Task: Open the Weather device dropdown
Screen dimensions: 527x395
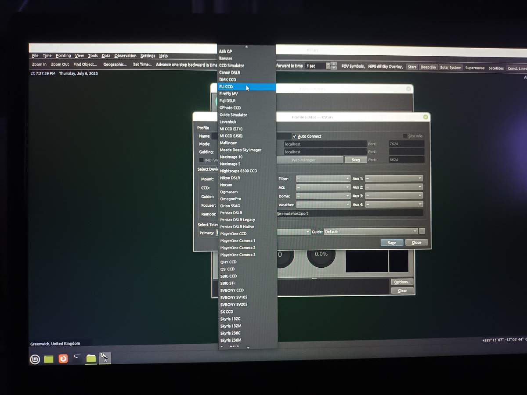Action: coord(323,205)
